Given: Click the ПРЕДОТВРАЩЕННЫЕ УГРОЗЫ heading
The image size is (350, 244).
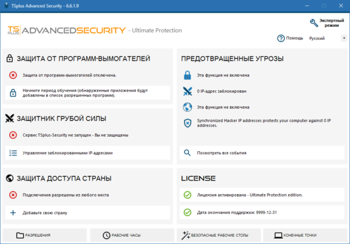Looking at the screenshot, I should (232, 59).
